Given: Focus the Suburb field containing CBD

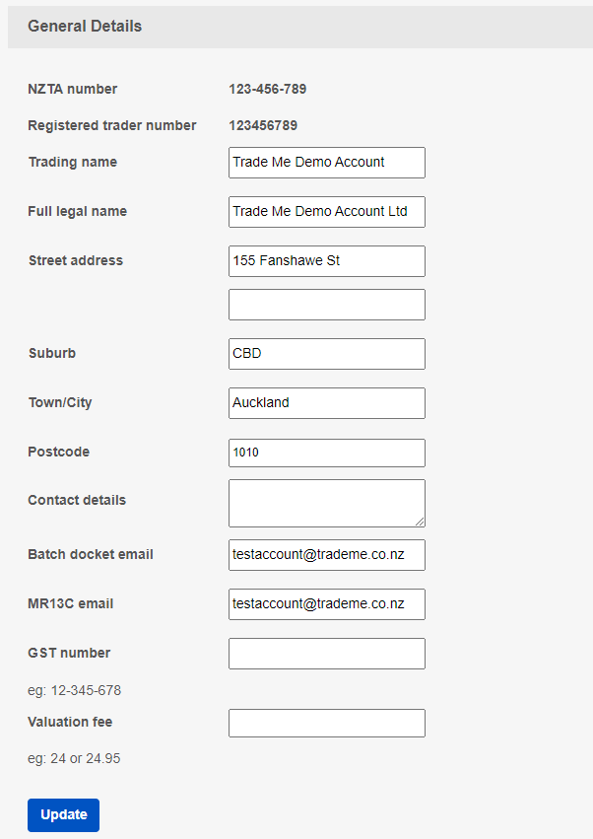Looking at the screenshot, I should pos(326,354).
